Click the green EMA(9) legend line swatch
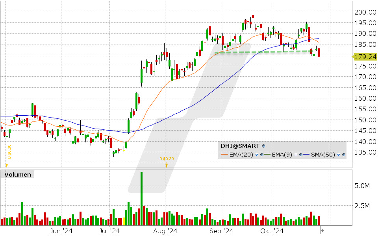Image resolution: width=378 pixels, height=236 pixels. 267,154
